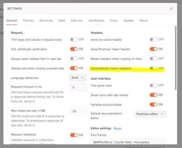182x148 pixels.
Task: Toggle Trim keys and values in request body
Action: click(x=74, y=40)
